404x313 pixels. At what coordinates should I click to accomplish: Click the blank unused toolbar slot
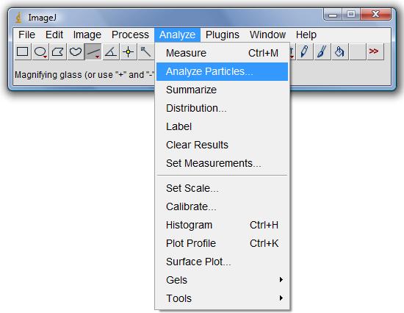click(x=358, y=52)
